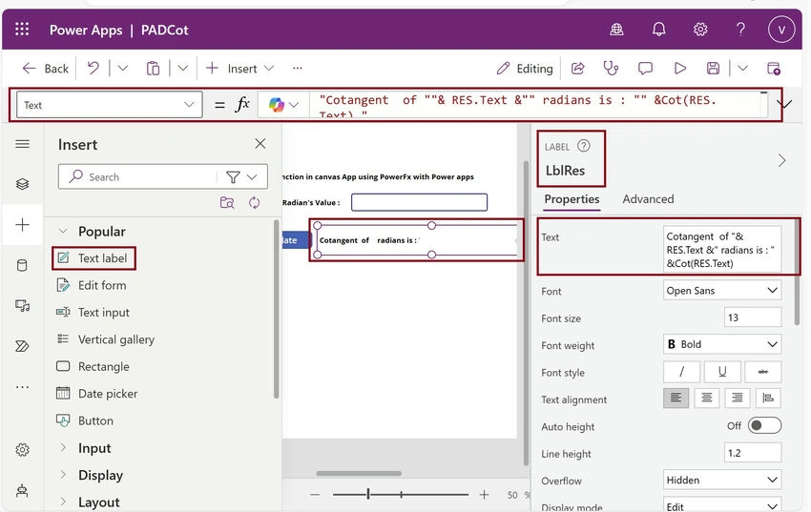This screenshot has width=811, height=512.
Task: Open the Insert plus tab in sidebar
Action: (x=22, y=225)
